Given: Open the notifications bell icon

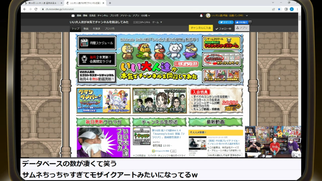Looking at the screenshot, I should click(x=201, y=16).
